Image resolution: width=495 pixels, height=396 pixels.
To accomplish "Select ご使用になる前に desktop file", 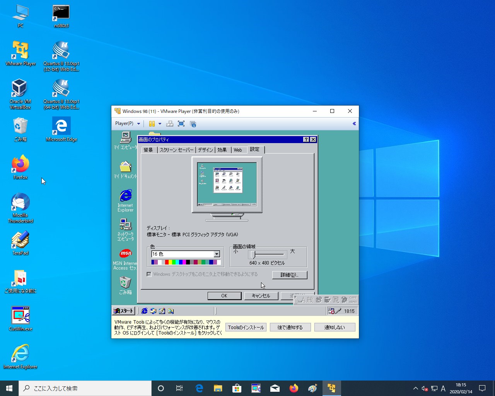I will 20,281.
